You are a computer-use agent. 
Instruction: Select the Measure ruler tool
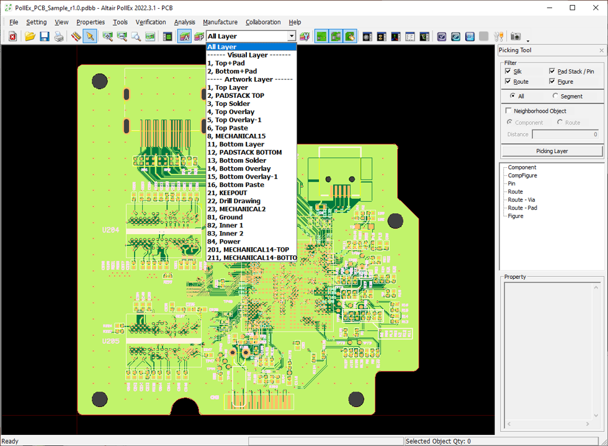coord(76,37)
